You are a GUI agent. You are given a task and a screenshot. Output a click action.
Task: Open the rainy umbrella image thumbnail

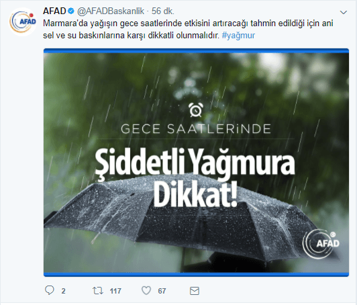coord(196,163)
